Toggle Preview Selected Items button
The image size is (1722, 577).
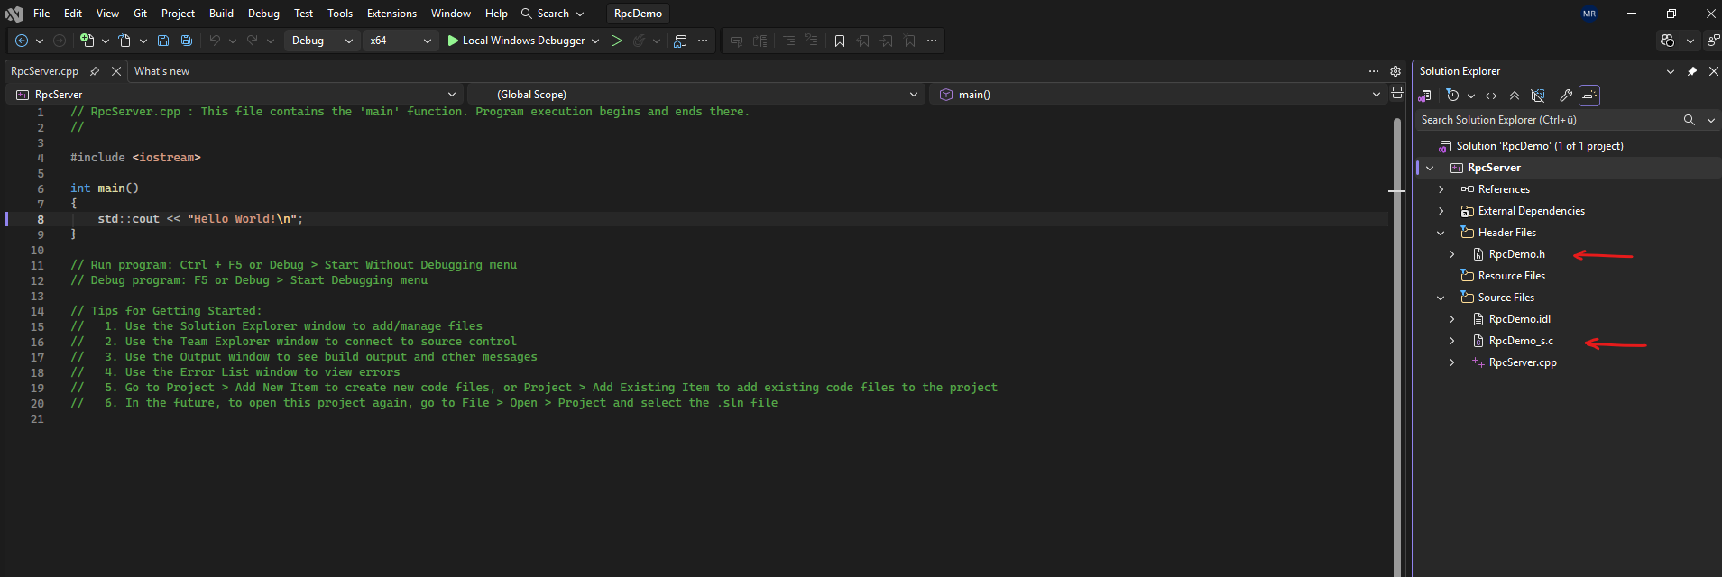click(x=1589, y=96)
